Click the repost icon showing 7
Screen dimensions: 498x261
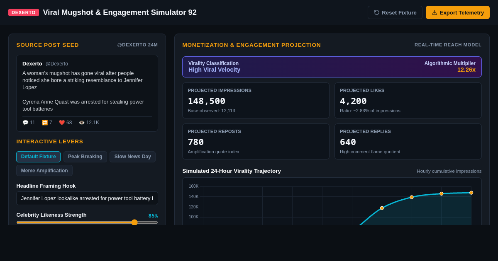(x=45, y=123)
